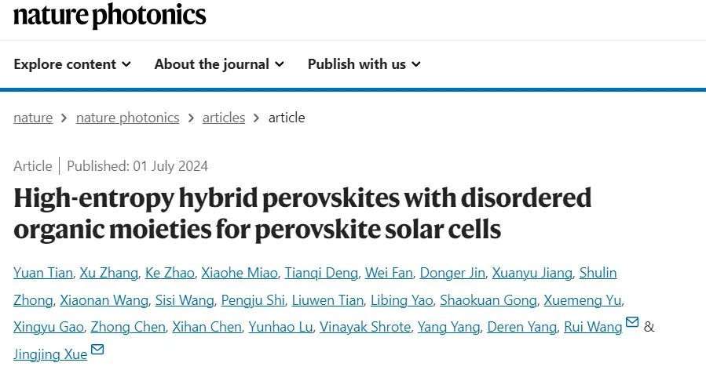Open the Vinayak Shrote author link

(365, 327)
